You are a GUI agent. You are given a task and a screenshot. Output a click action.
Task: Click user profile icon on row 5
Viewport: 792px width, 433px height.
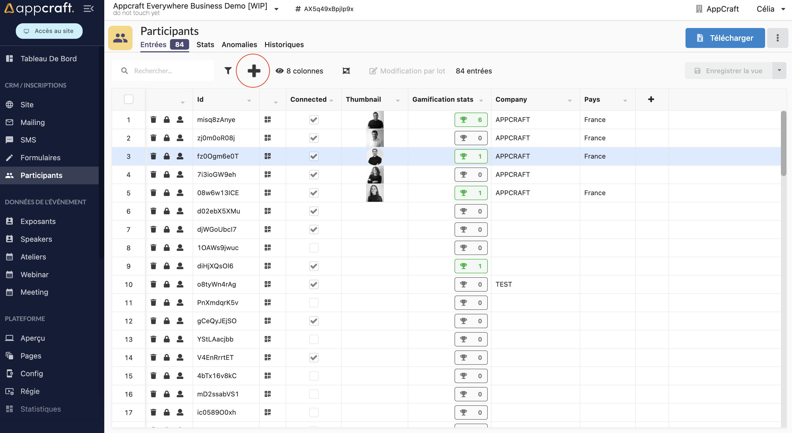coord(180,193)
